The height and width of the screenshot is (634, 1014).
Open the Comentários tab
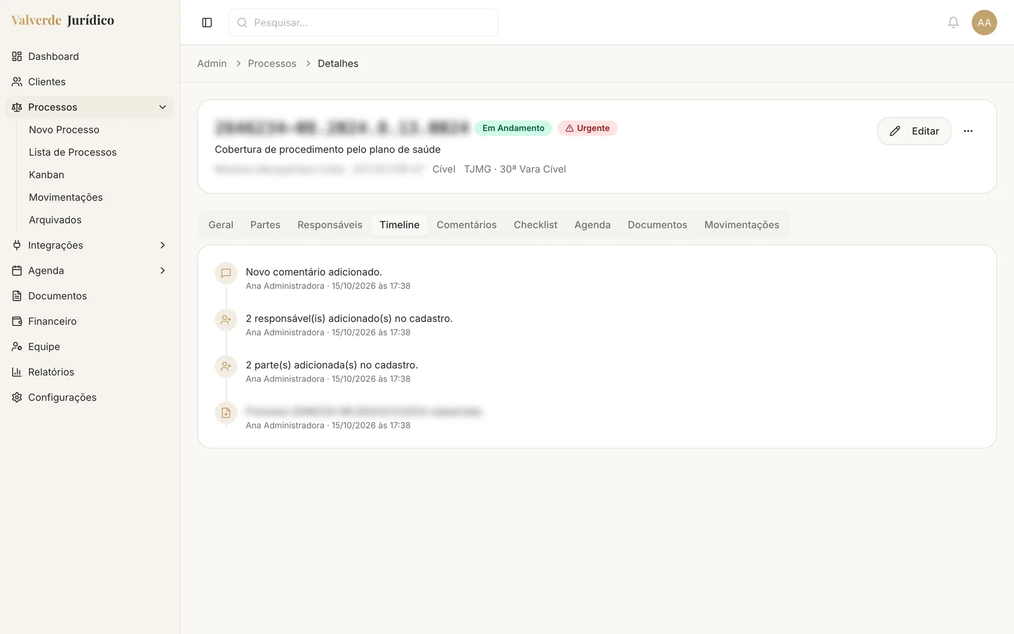[466, 225]
